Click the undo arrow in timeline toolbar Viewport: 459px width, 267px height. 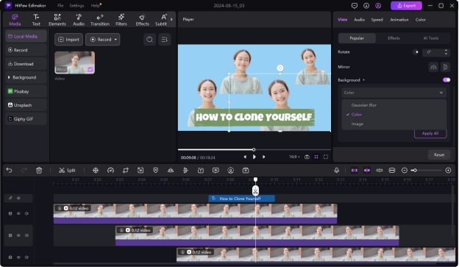[x=9, y=170]
